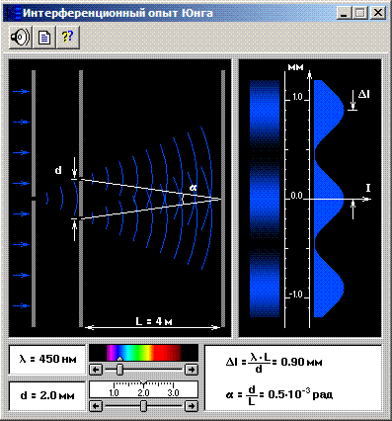Increase slit distance d with right arrow

[x=192, y=406]
